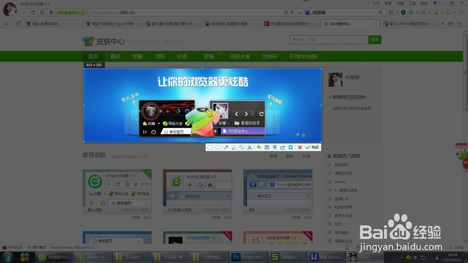Go back with browser back arrow
468x263 pixels.
point(24,13)
